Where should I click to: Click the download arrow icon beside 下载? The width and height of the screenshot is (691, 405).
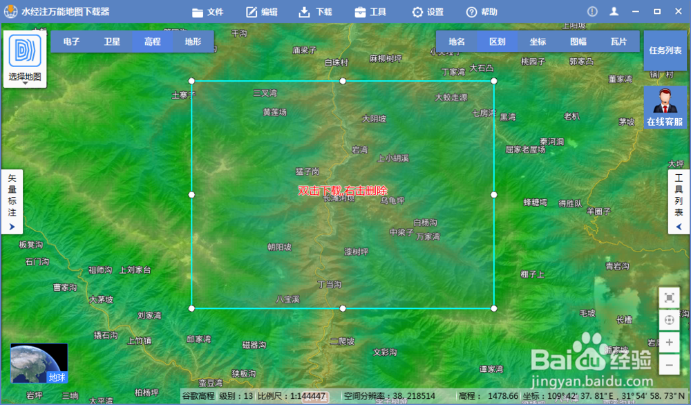tap(304, 12)
